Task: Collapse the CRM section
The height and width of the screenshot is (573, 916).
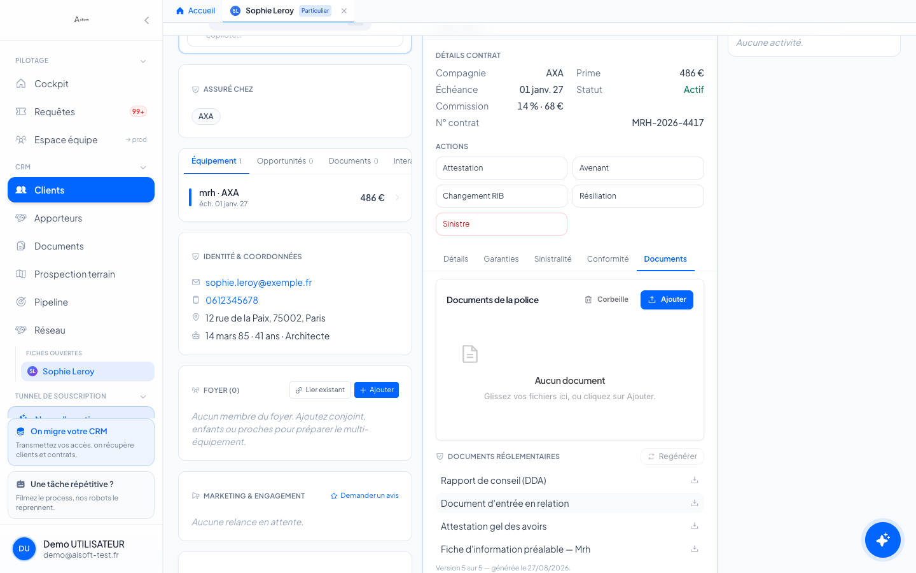Action: [143, 167]
